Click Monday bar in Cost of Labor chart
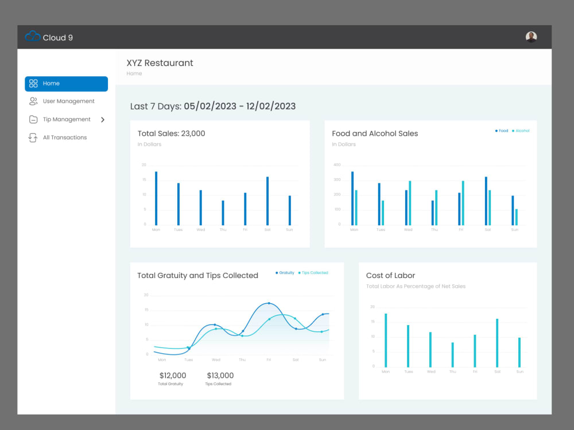 coord(386,341)
